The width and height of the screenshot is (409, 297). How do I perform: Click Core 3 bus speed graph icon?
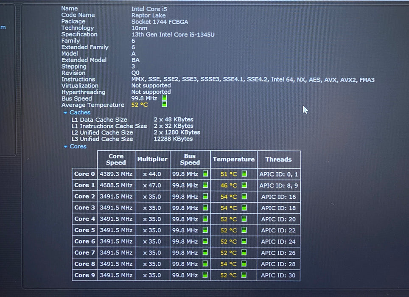[205, 207]
